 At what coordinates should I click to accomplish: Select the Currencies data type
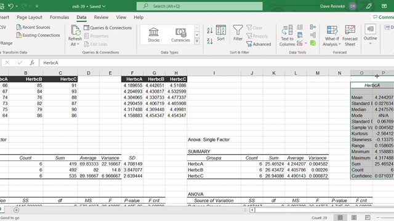pyautogui.click(x=180, y=34)
